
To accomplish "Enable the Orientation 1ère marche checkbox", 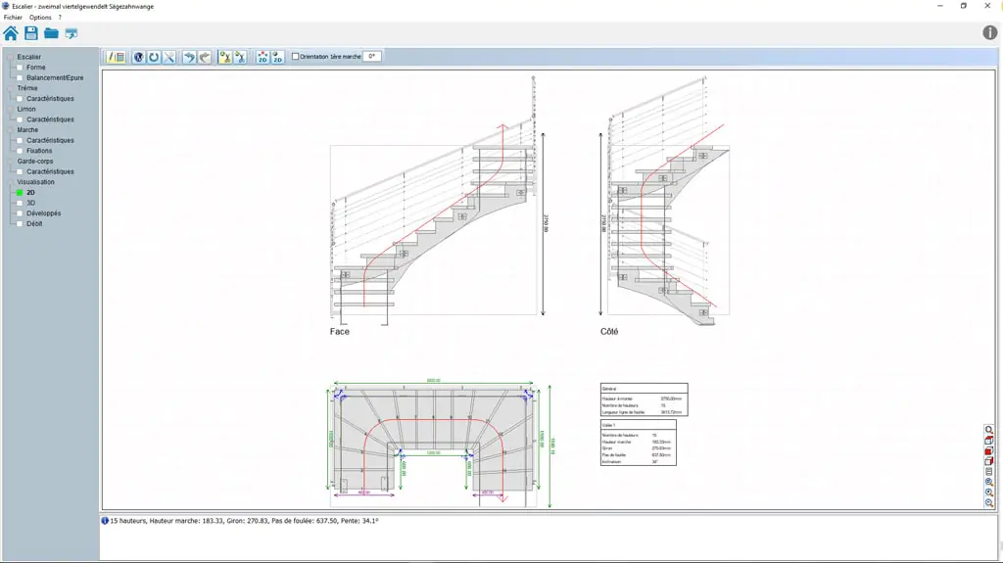I will 296,57.
